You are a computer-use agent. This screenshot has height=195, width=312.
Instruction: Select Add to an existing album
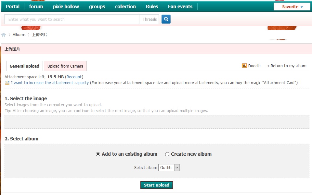point(98,154)
